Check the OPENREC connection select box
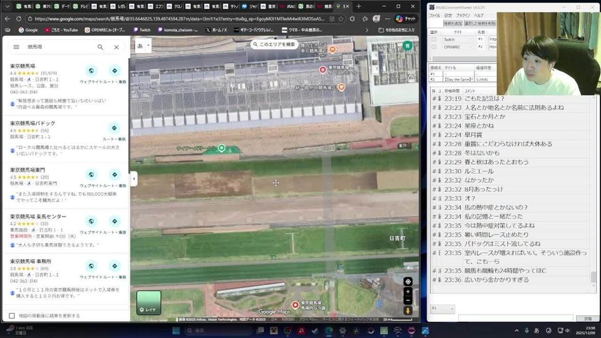The height and width of the screenshot is (338, 601). pos(434,46)
